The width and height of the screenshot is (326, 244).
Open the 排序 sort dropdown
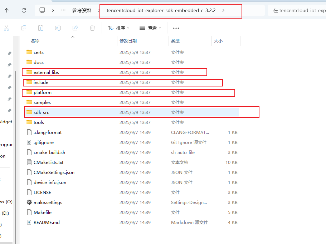click(118, 28)
